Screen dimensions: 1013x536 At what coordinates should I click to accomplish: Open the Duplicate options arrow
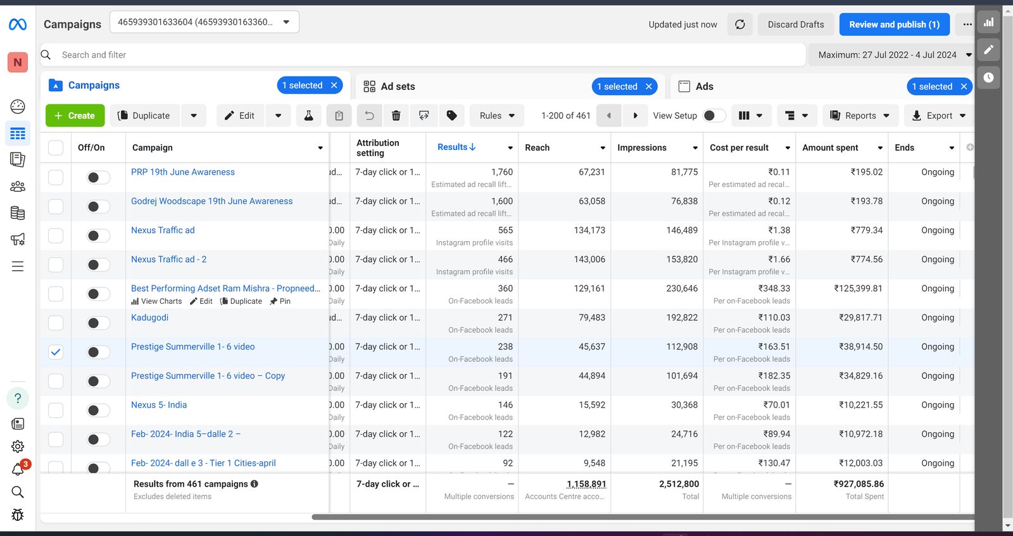tap(194, 116)
